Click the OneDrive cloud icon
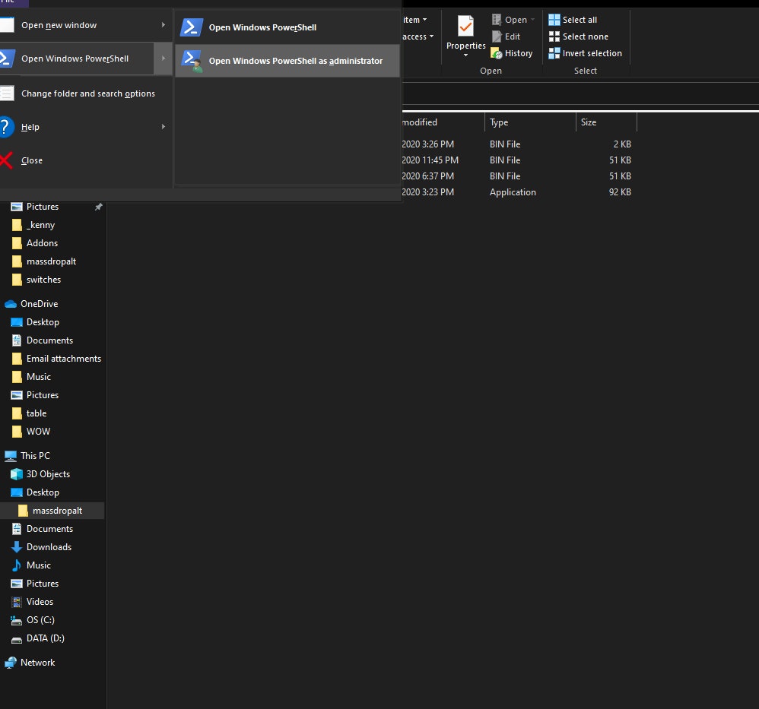Screen dimensions: 759x709 coord(11,304)
